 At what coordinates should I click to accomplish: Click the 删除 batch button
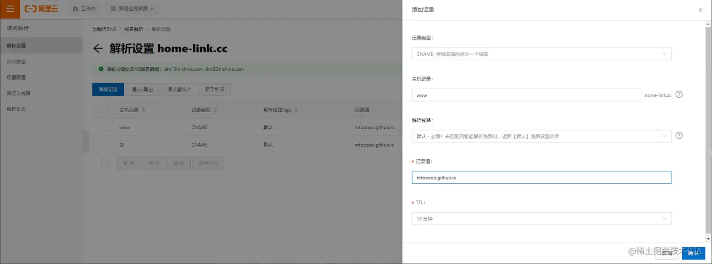[179, 163]
